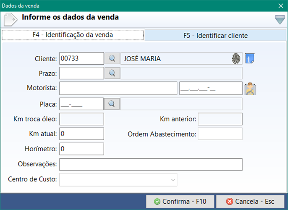Click the JOSÉ MARIA client name text
The width and height of the screenshot is (288, 210).
[142, 59]
